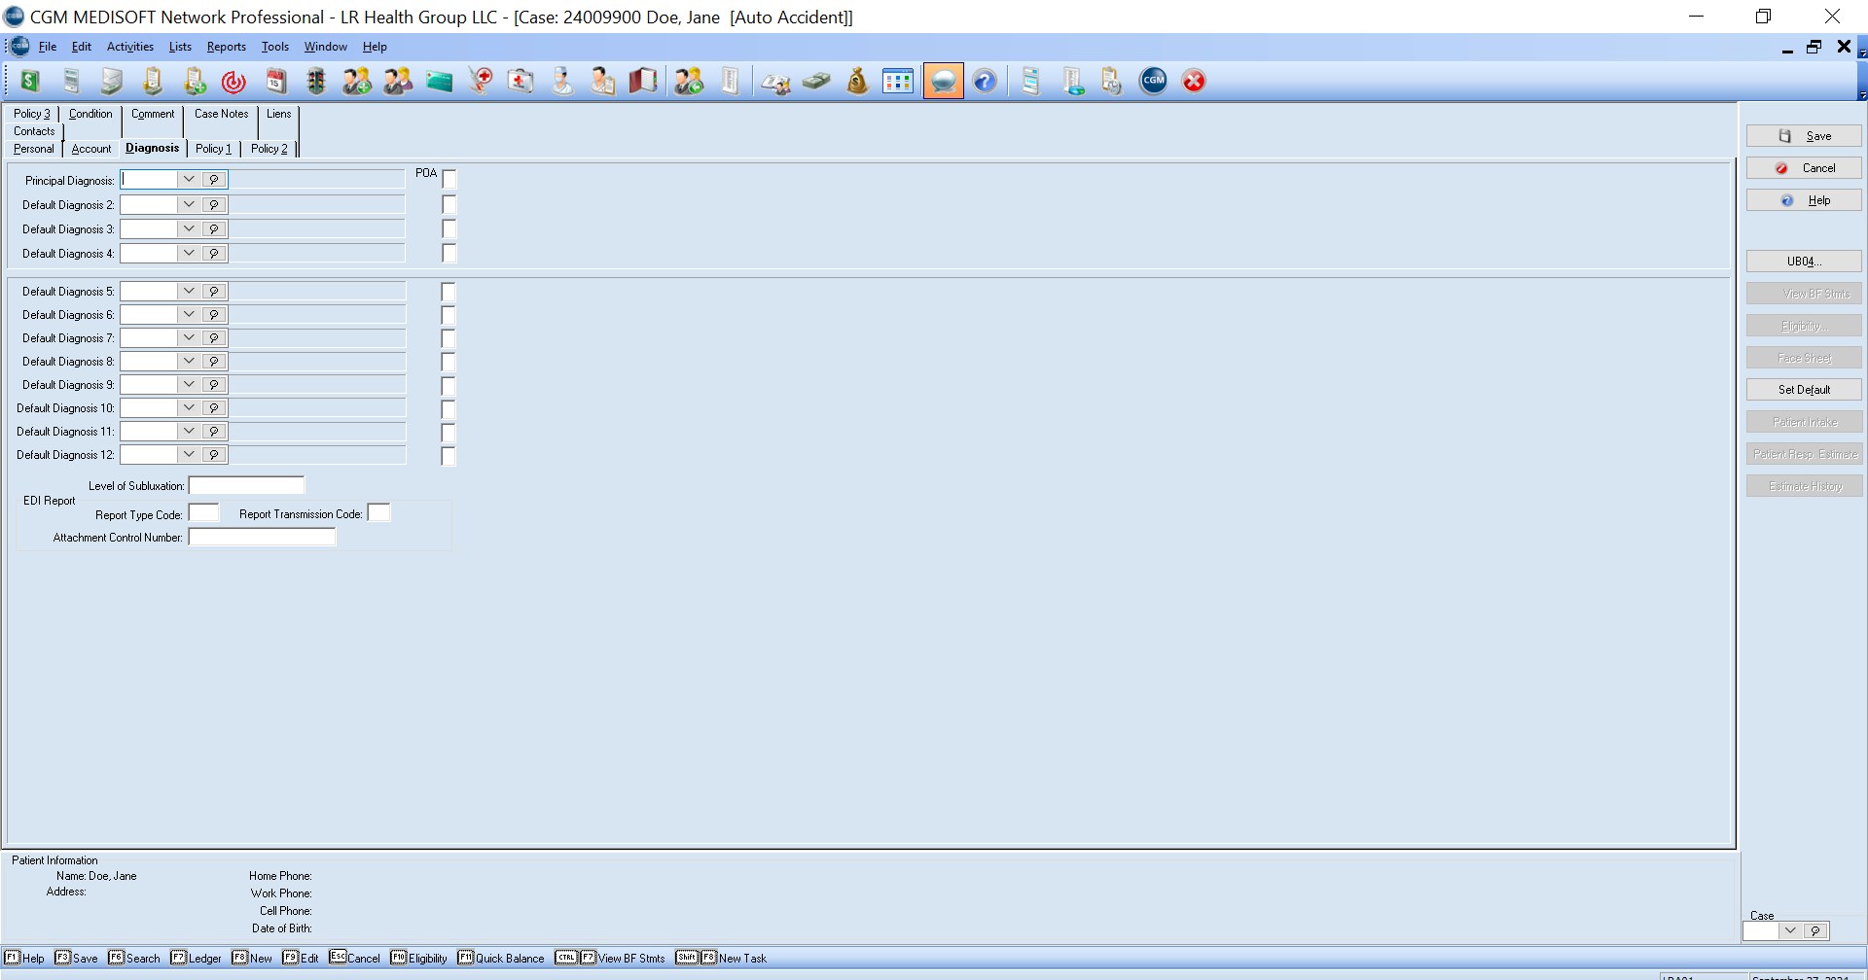Click the money bag toolbar icon
The image size is (1868, 980).
pos(857,82)
